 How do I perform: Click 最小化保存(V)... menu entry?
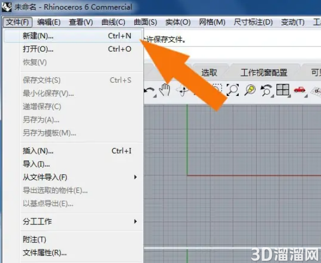[73, 93]
